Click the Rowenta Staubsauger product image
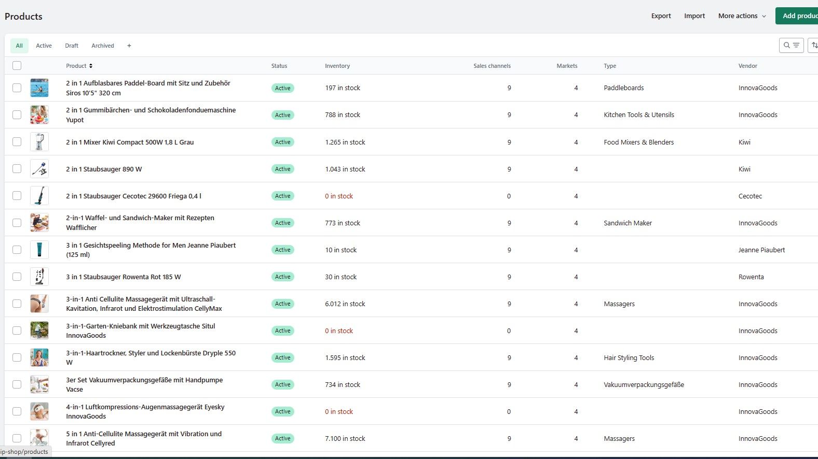This screenshot has width=818, height=459. pos(39,277)
